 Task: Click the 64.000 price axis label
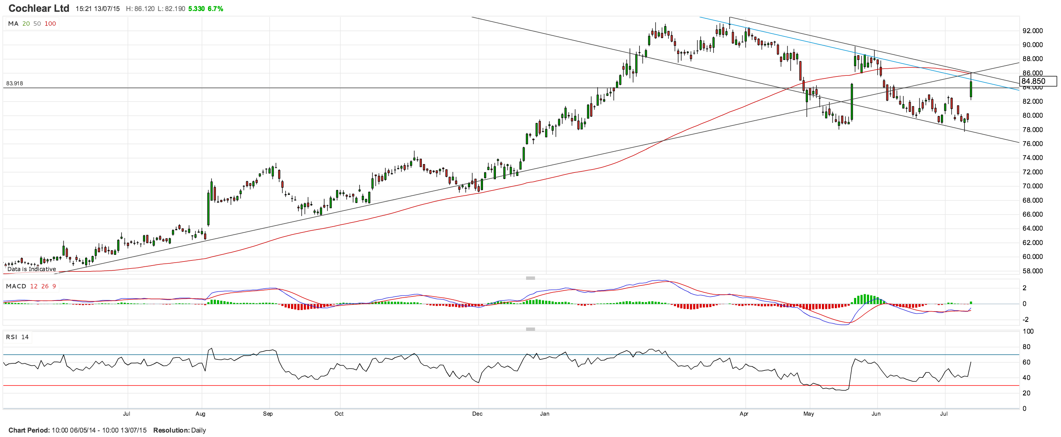pos(1033,228)
